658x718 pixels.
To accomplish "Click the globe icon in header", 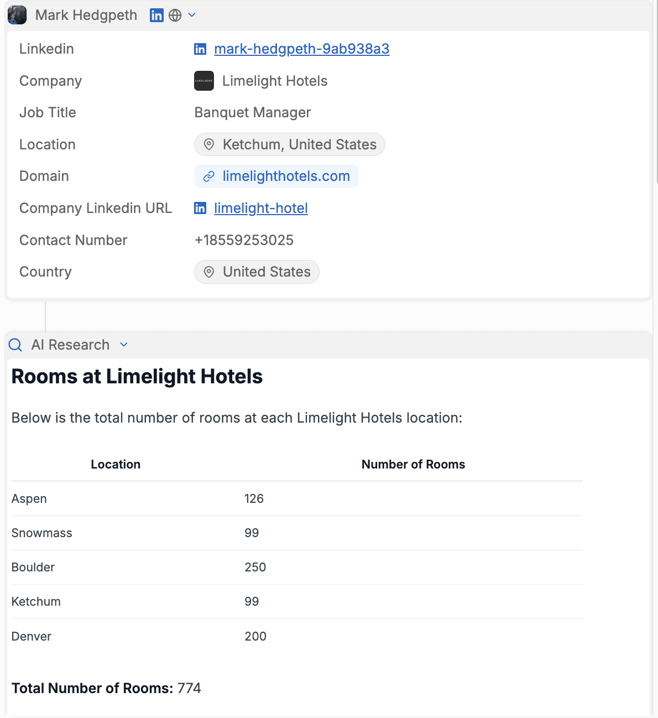I will click(x=175, y=15).
